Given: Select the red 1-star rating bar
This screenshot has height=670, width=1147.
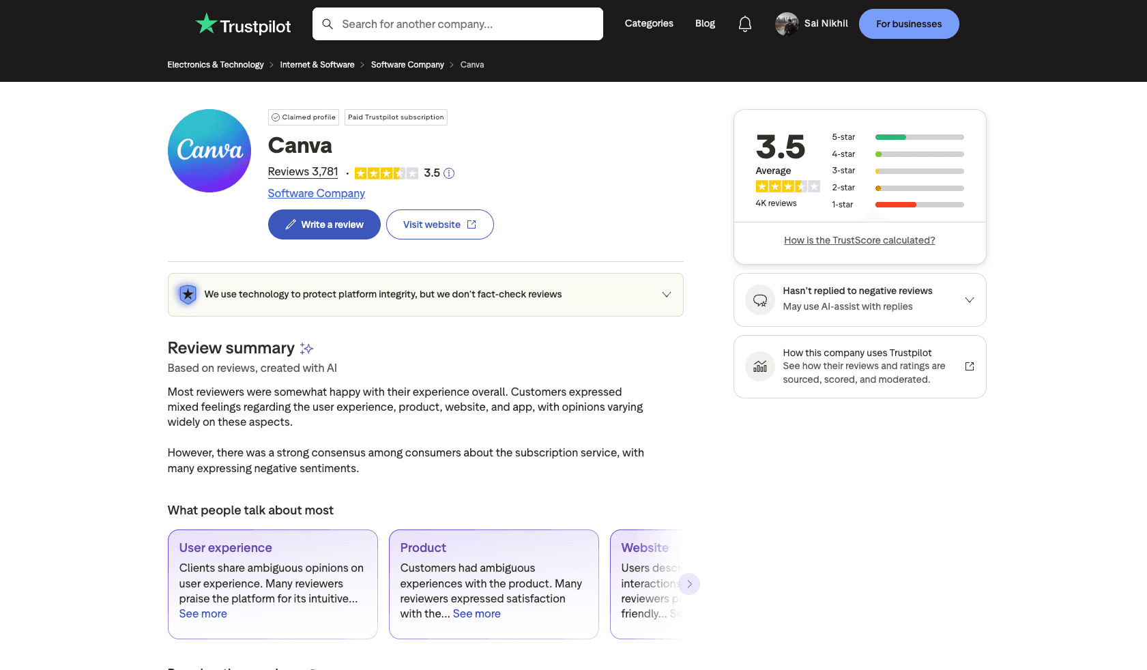Looking at the screenshot, I should coord(897,204).
